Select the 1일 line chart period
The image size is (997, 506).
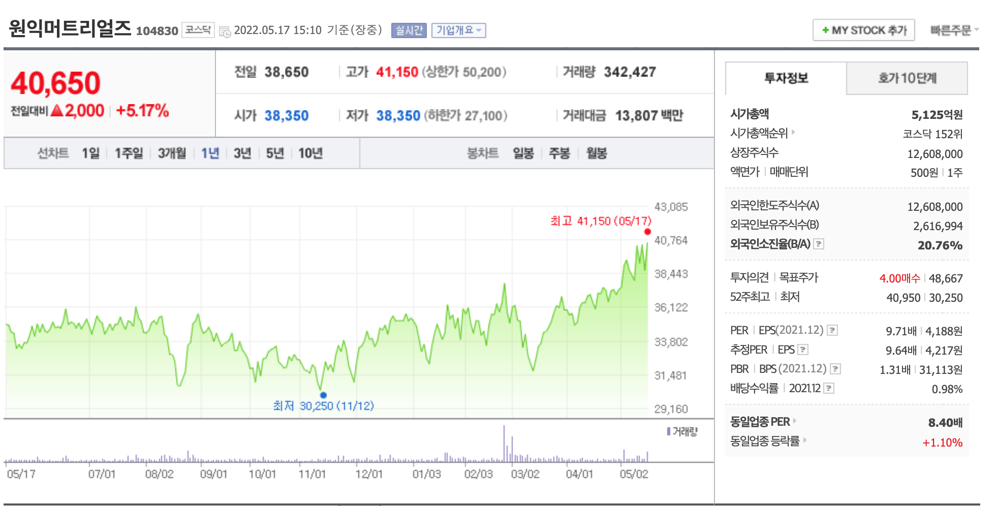coord(91,153)
